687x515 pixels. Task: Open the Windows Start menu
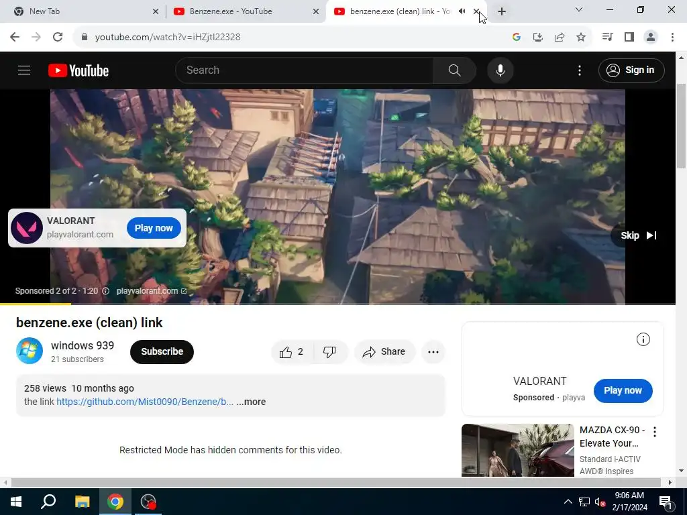pyautogui.click(x=16, y=502)
